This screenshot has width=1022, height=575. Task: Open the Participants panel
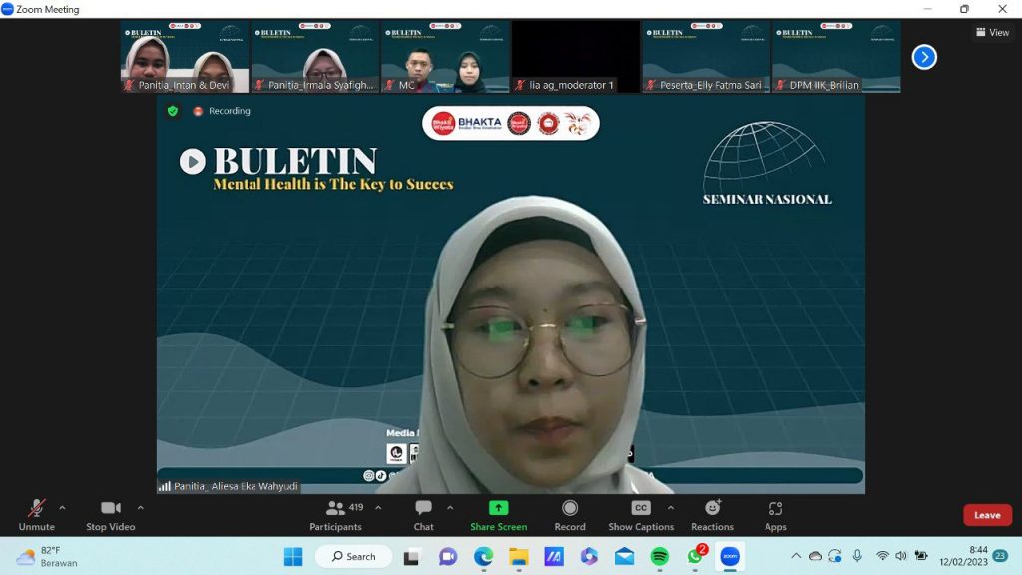(x=336, y=515)
